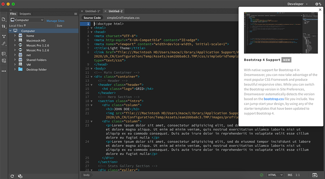Screen dimensions: 325x179
Task: Select Desktop folder in the file tree
Action: [x=37, y=70]
